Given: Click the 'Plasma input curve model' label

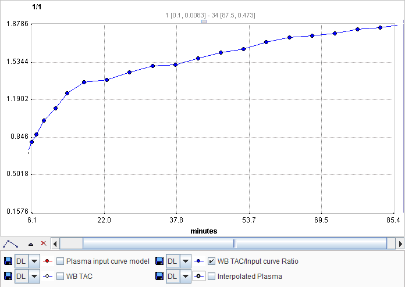Looking at the screenshot, I should coord(108,261).
